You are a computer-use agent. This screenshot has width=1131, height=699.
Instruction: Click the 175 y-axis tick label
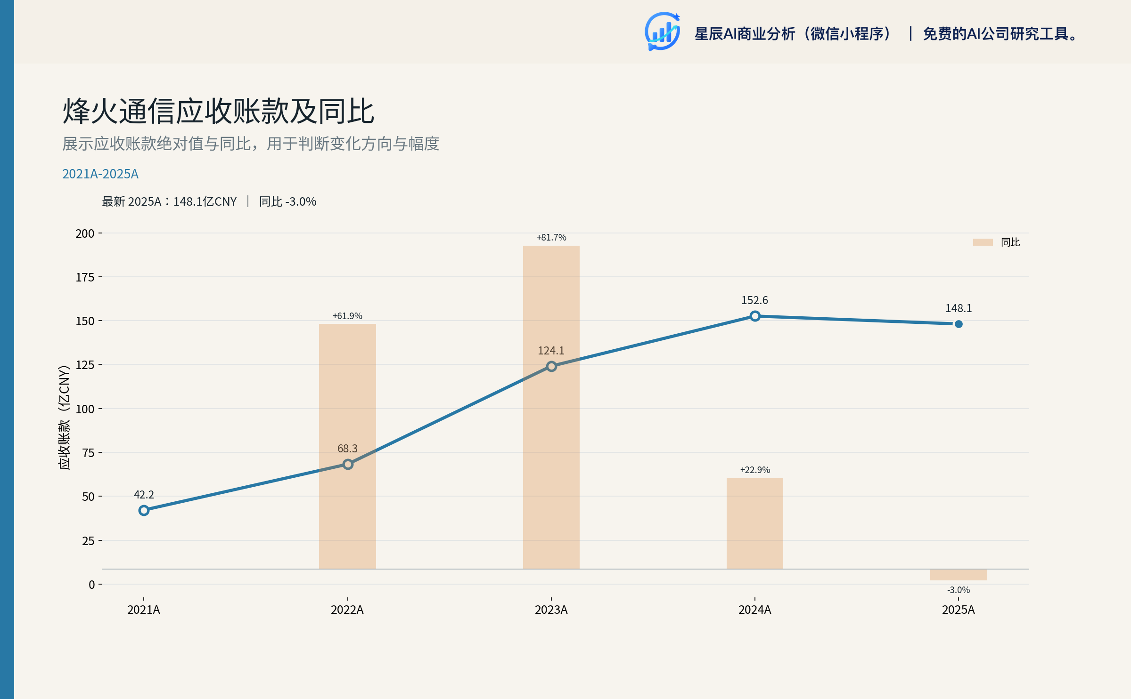pyautogui.click(x=85, y=277)
